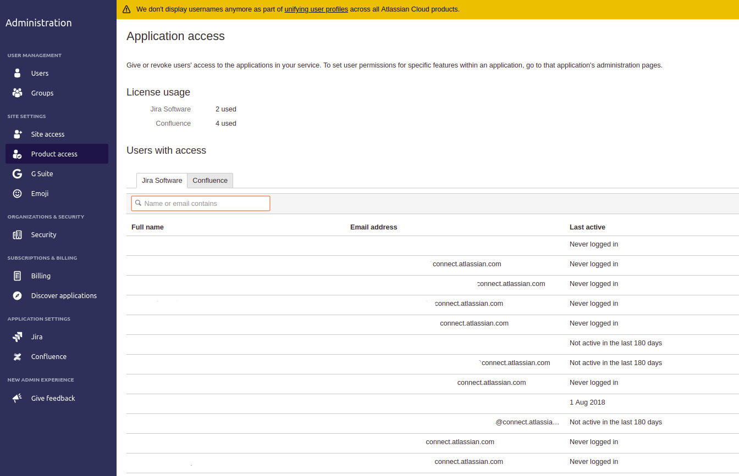Click the Site access icon
The image size is (739, 476).
[x=18, y=134]
